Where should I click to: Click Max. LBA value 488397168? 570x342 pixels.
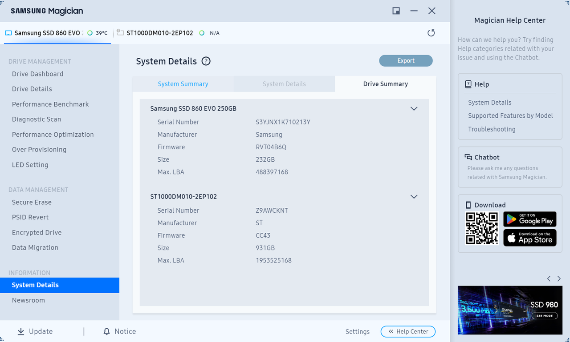(x=272, y=172)
